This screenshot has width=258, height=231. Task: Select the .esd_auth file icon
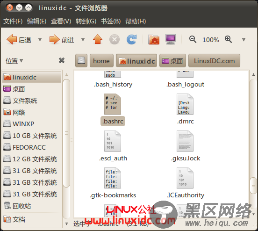point(113,141)
